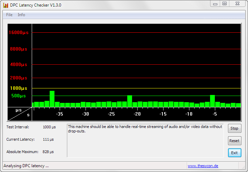Viewport: 248px width, 172px height.
Task: Click the DPC Latency Checker title bar icon
Action: (x=6, y=5)
